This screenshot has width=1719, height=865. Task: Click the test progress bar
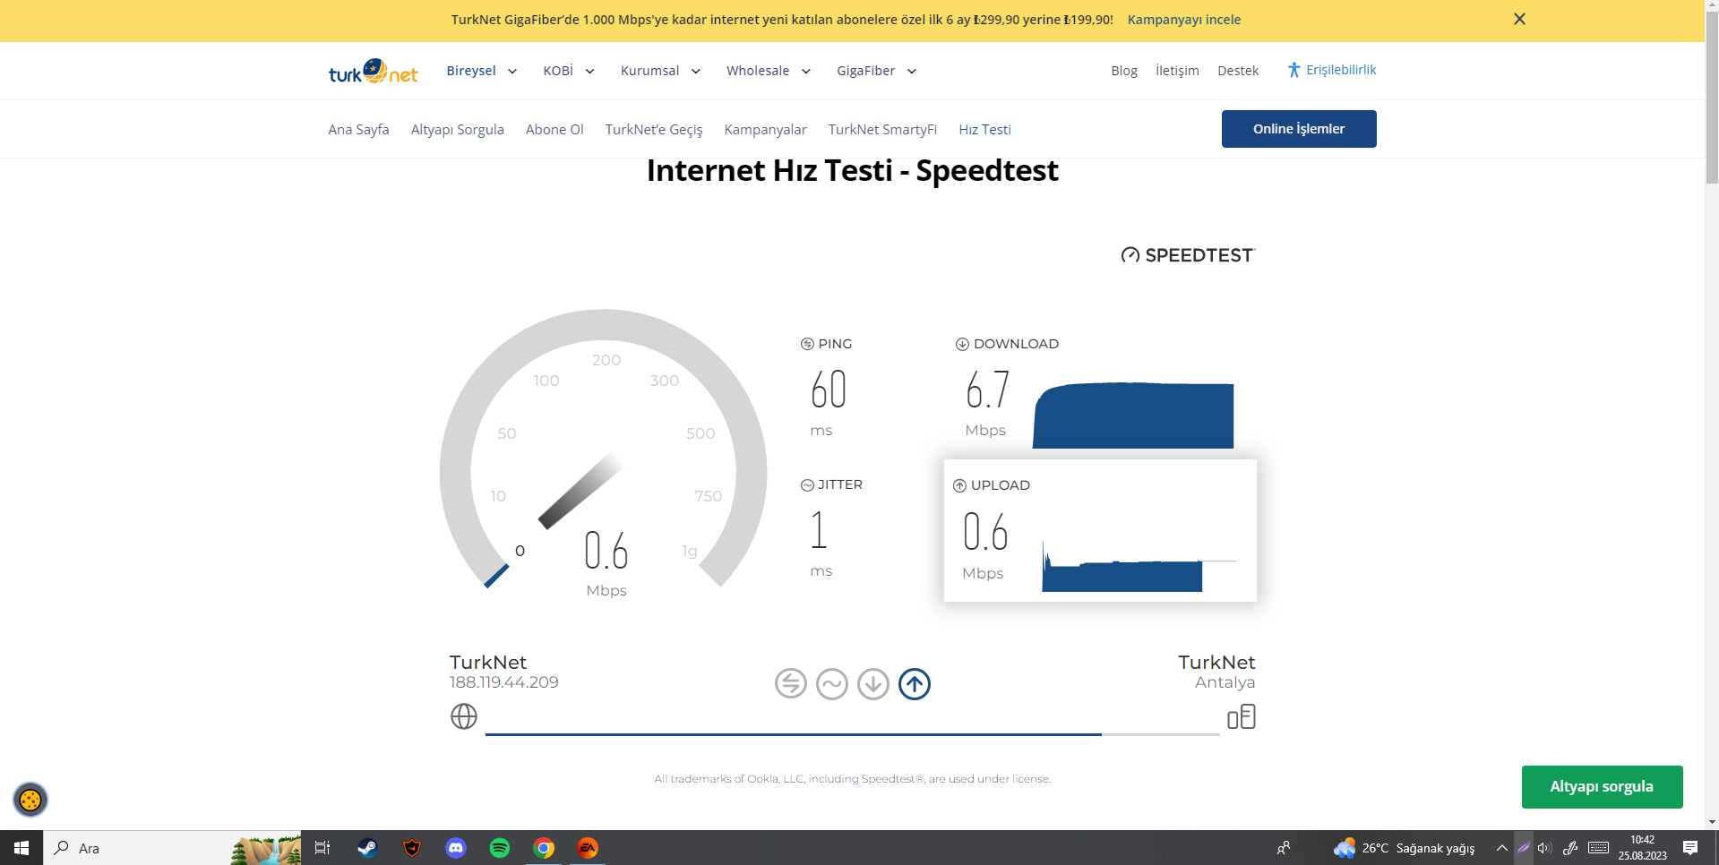[x=853, y=734]
